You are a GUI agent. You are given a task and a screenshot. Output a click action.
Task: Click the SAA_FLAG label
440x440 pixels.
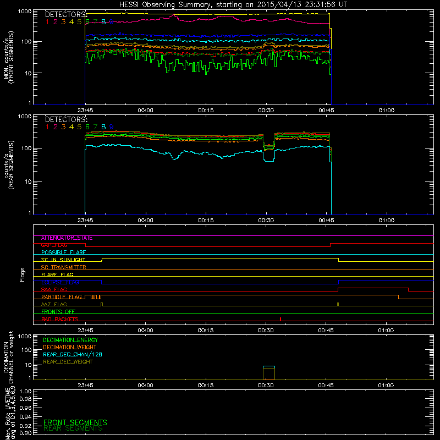click(54, 290)
